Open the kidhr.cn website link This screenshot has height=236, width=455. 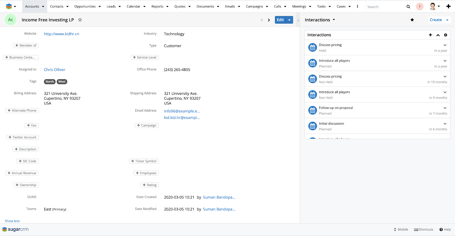[x=61, y=34]
